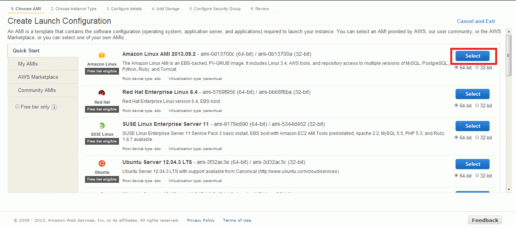Click the SUSE Linux Enterprise Server 11 title

coord(165,124)
